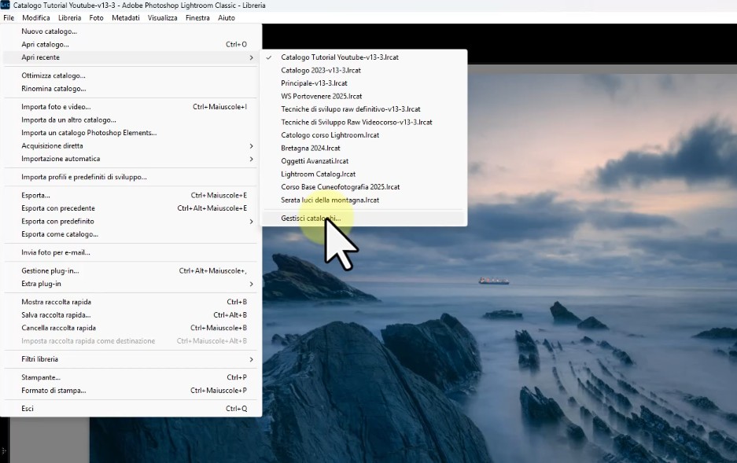This screenshot has width=737, height=463.
Task: Choose Stampante... entry
Action: tap(131, 377)
